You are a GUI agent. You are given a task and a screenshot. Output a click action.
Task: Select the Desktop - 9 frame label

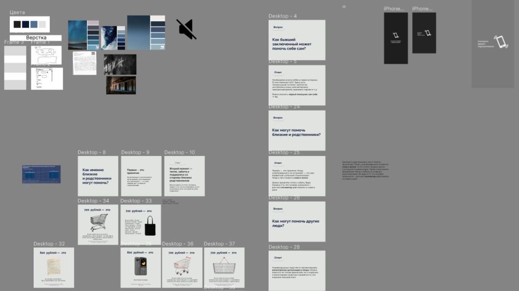[135, 153]
